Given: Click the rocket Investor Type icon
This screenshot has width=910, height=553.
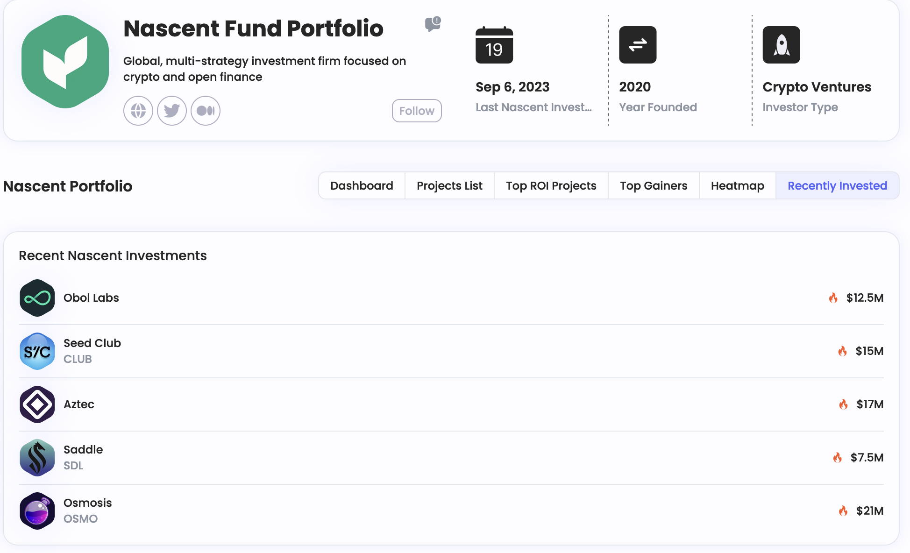Looking at the screenshot, I should 781,45.
